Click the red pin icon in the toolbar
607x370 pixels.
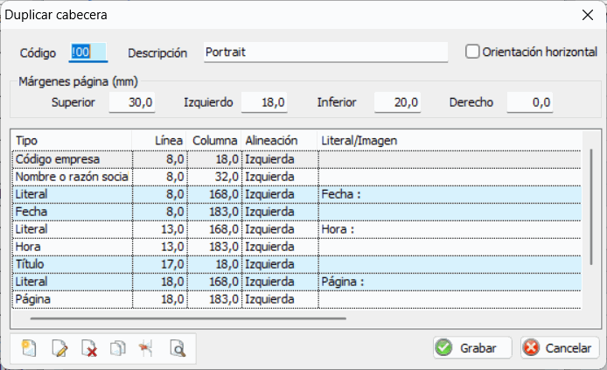point(146,348)
